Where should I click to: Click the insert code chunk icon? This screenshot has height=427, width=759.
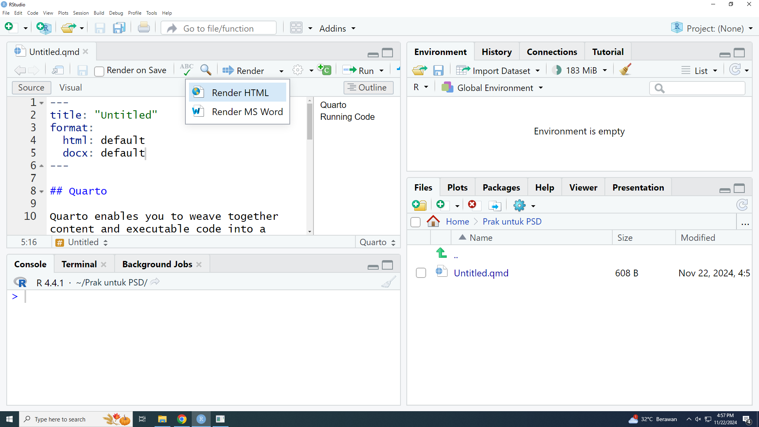point(324,70)
